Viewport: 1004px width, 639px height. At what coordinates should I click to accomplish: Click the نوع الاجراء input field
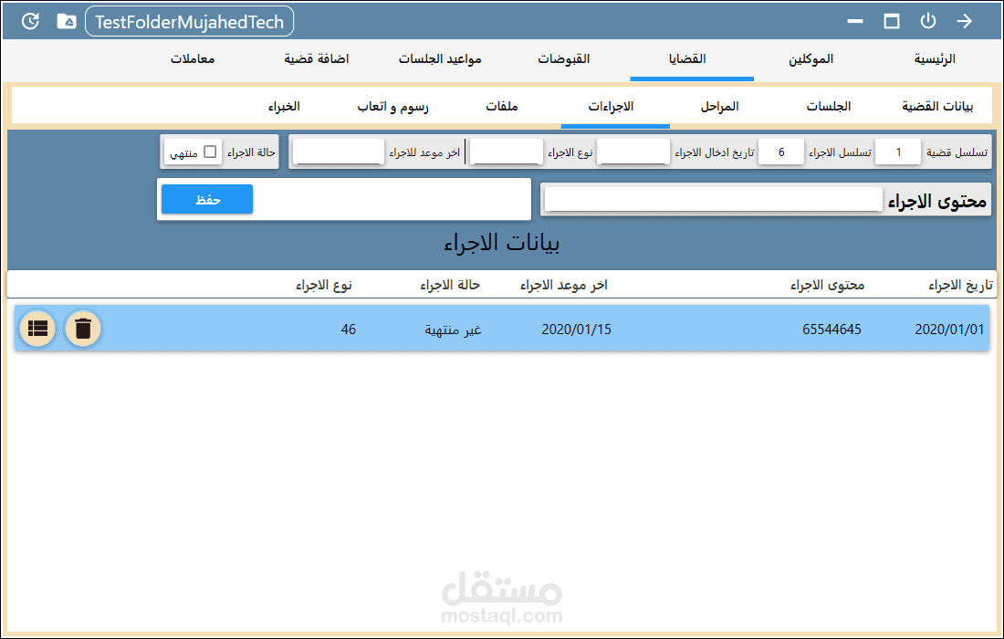(506, 152)
